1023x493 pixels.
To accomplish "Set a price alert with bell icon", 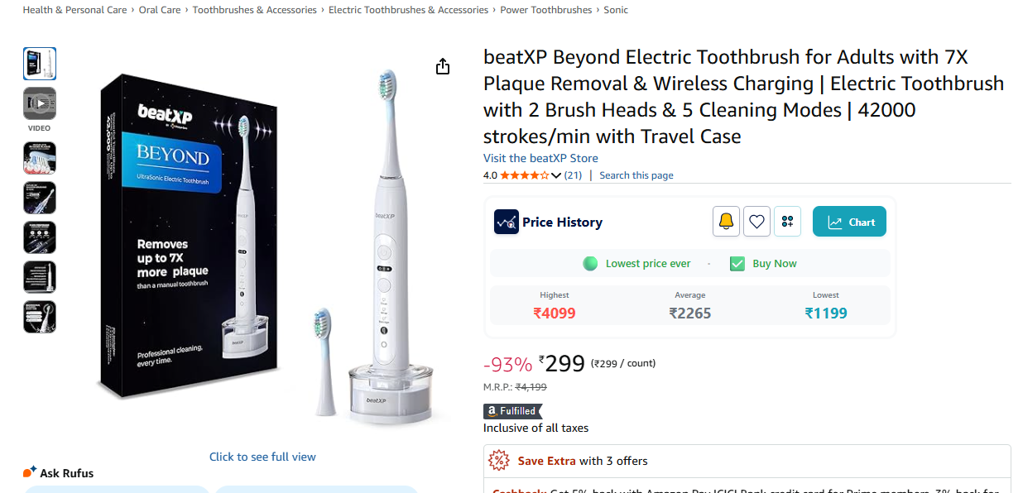I will tap(726, 222).
